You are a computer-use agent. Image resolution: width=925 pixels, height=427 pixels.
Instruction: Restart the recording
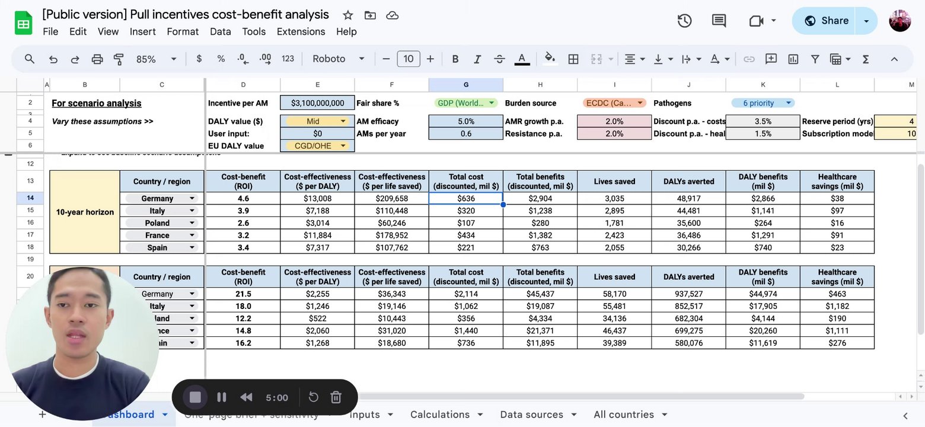coord(314,397)
